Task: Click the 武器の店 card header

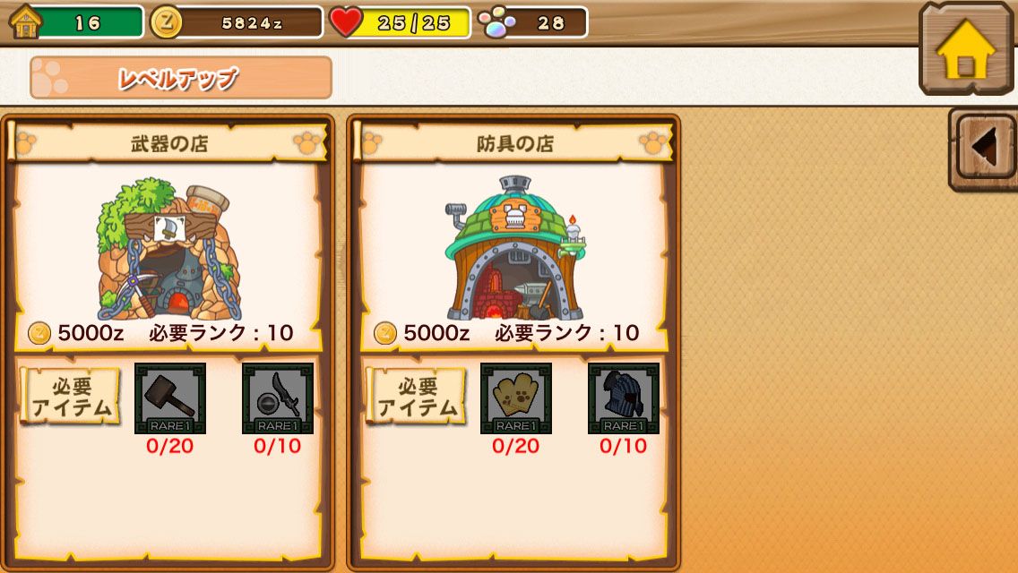Action: point(169,142)
